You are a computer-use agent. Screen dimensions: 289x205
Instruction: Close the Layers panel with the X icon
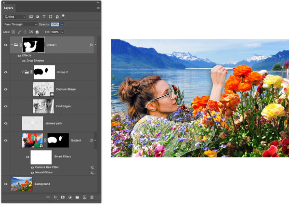tap(4, 2)
